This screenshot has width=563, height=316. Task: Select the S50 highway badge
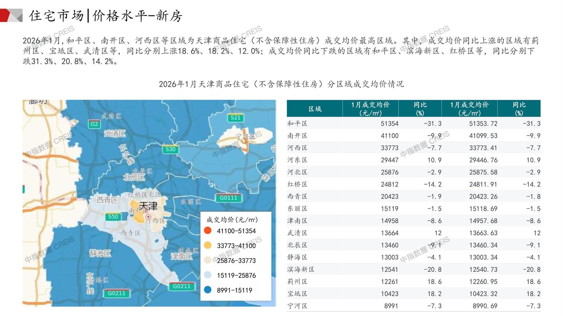[113, 217]
